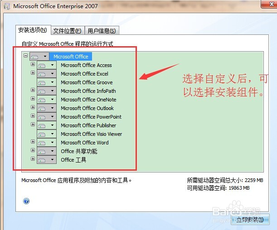Expand the Microsoft Office Publisher node
This screenshot has width=277, height=230.
pyautogui.click(x=33, y=125)
